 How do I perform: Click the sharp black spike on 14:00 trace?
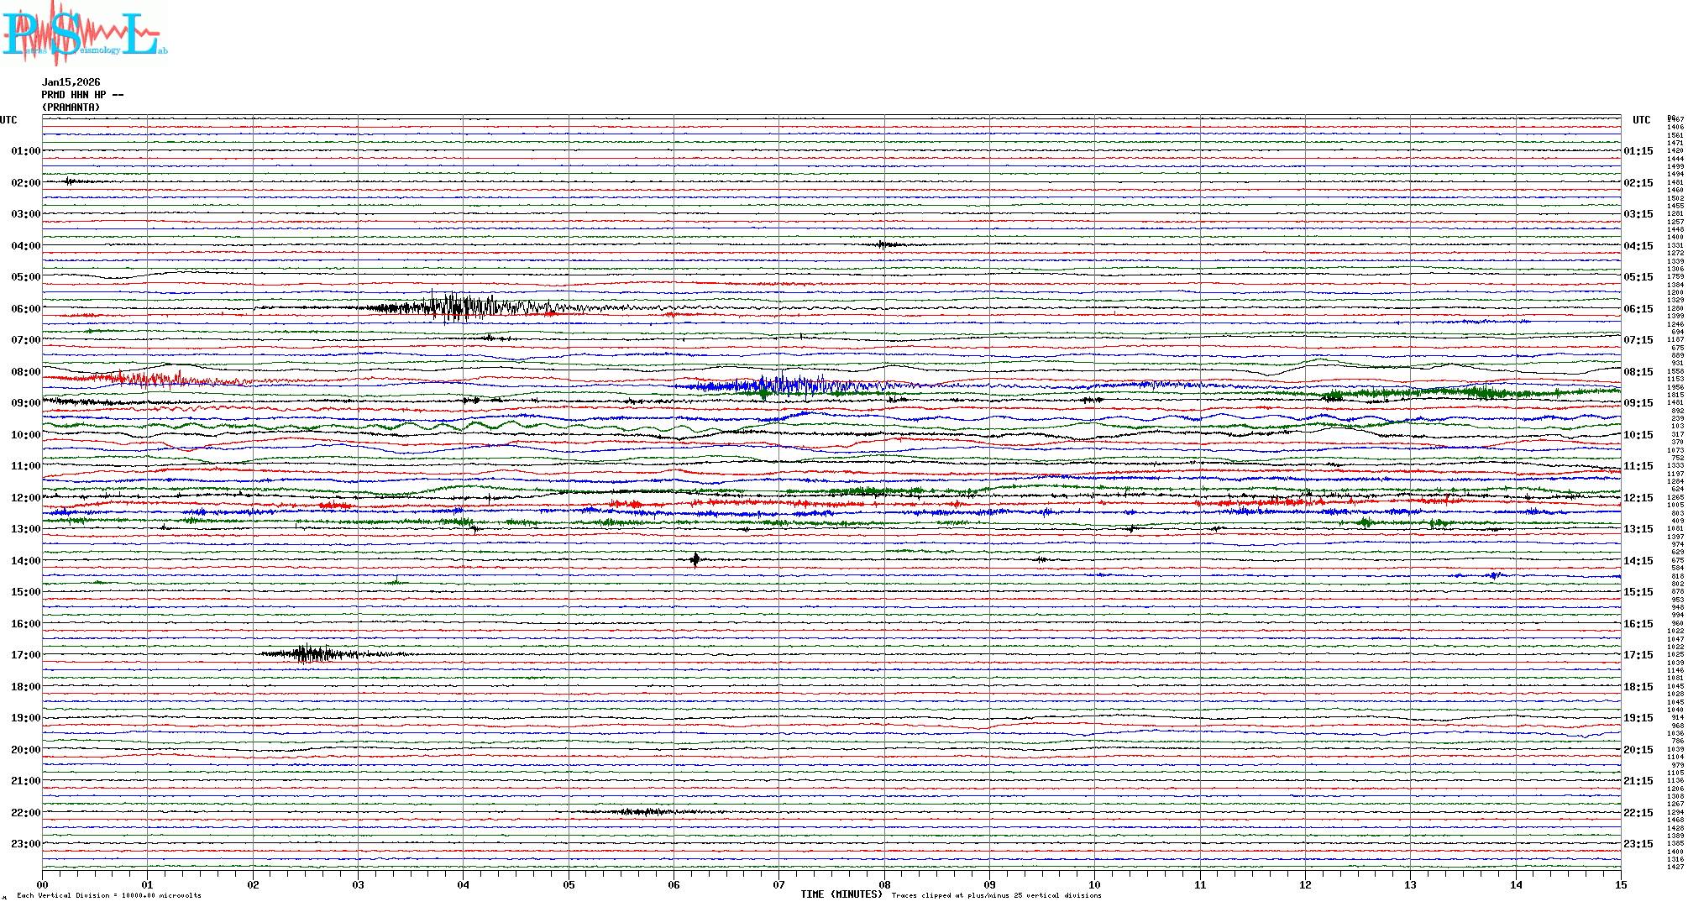point(695,560)
